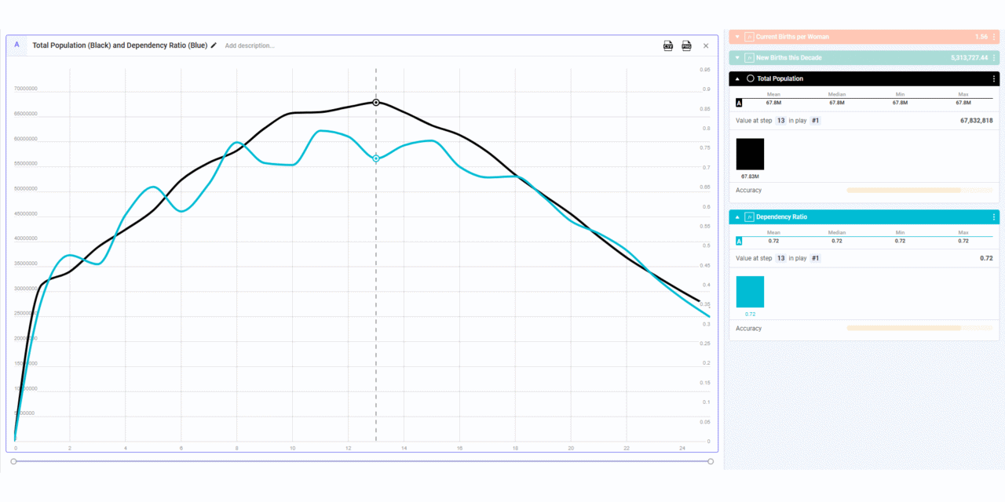The image size is (1005, 502).
Task: Open New Births this Decade options menu
Action: click(x=994, y=58)
